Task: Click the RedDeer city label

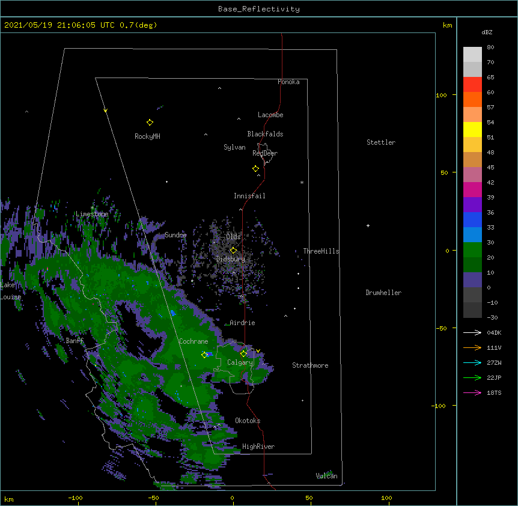Action: click(265, 153)
